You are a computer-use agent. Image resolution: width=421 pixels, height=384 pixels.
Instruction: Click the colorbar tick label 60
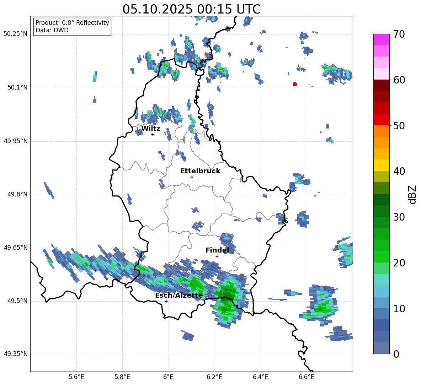pyautogui.click(x=399, y=80)
